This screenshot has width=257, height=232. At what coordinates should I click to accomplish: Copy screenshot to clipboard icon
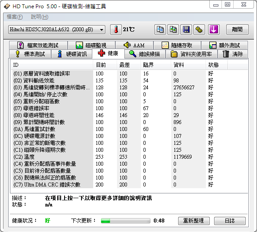pyautogui.click(x=173, y=29)
